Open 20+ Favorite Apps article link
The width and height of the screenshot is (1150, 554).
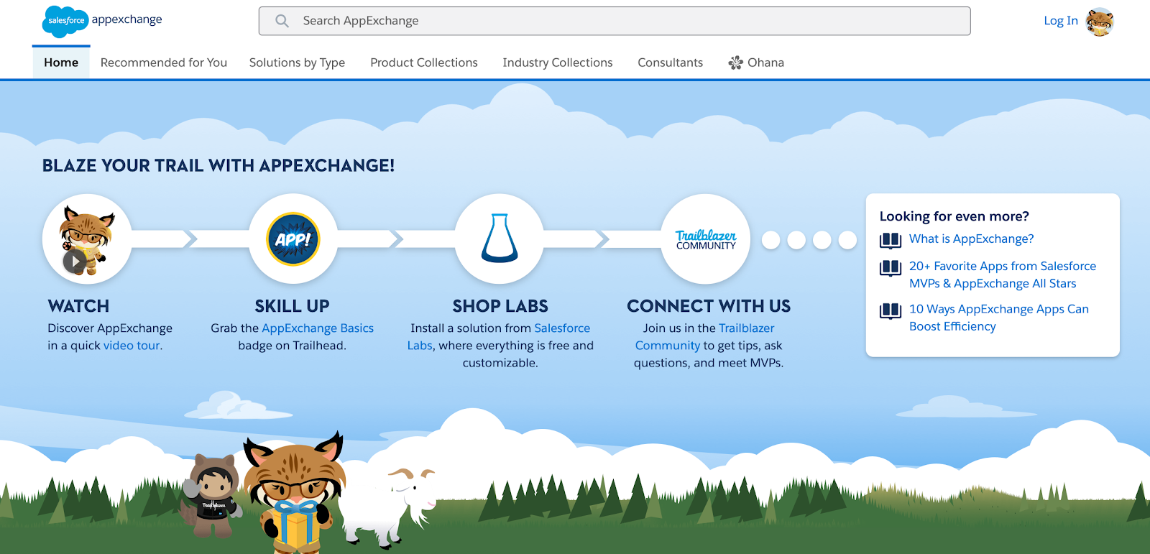click(x=1003, y=274)
